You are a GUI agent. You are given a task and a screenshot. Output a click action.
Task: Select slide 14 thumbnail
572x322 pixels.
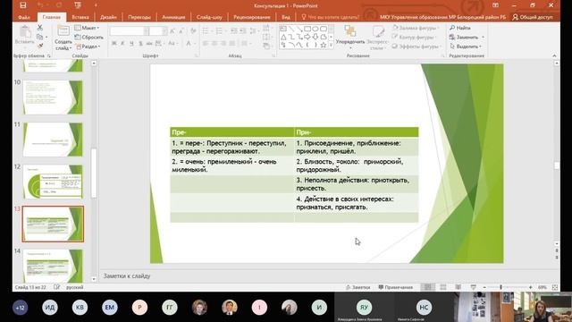(x=53, y=266)
